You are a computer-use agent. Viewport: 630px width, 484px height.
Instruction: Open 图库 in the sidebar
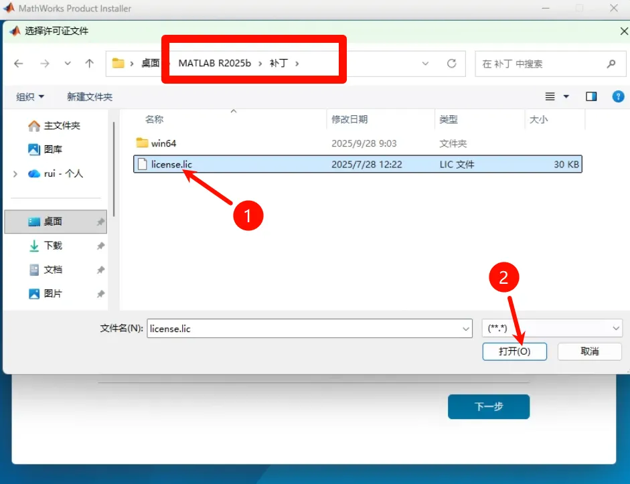click(x=45, y=149)
